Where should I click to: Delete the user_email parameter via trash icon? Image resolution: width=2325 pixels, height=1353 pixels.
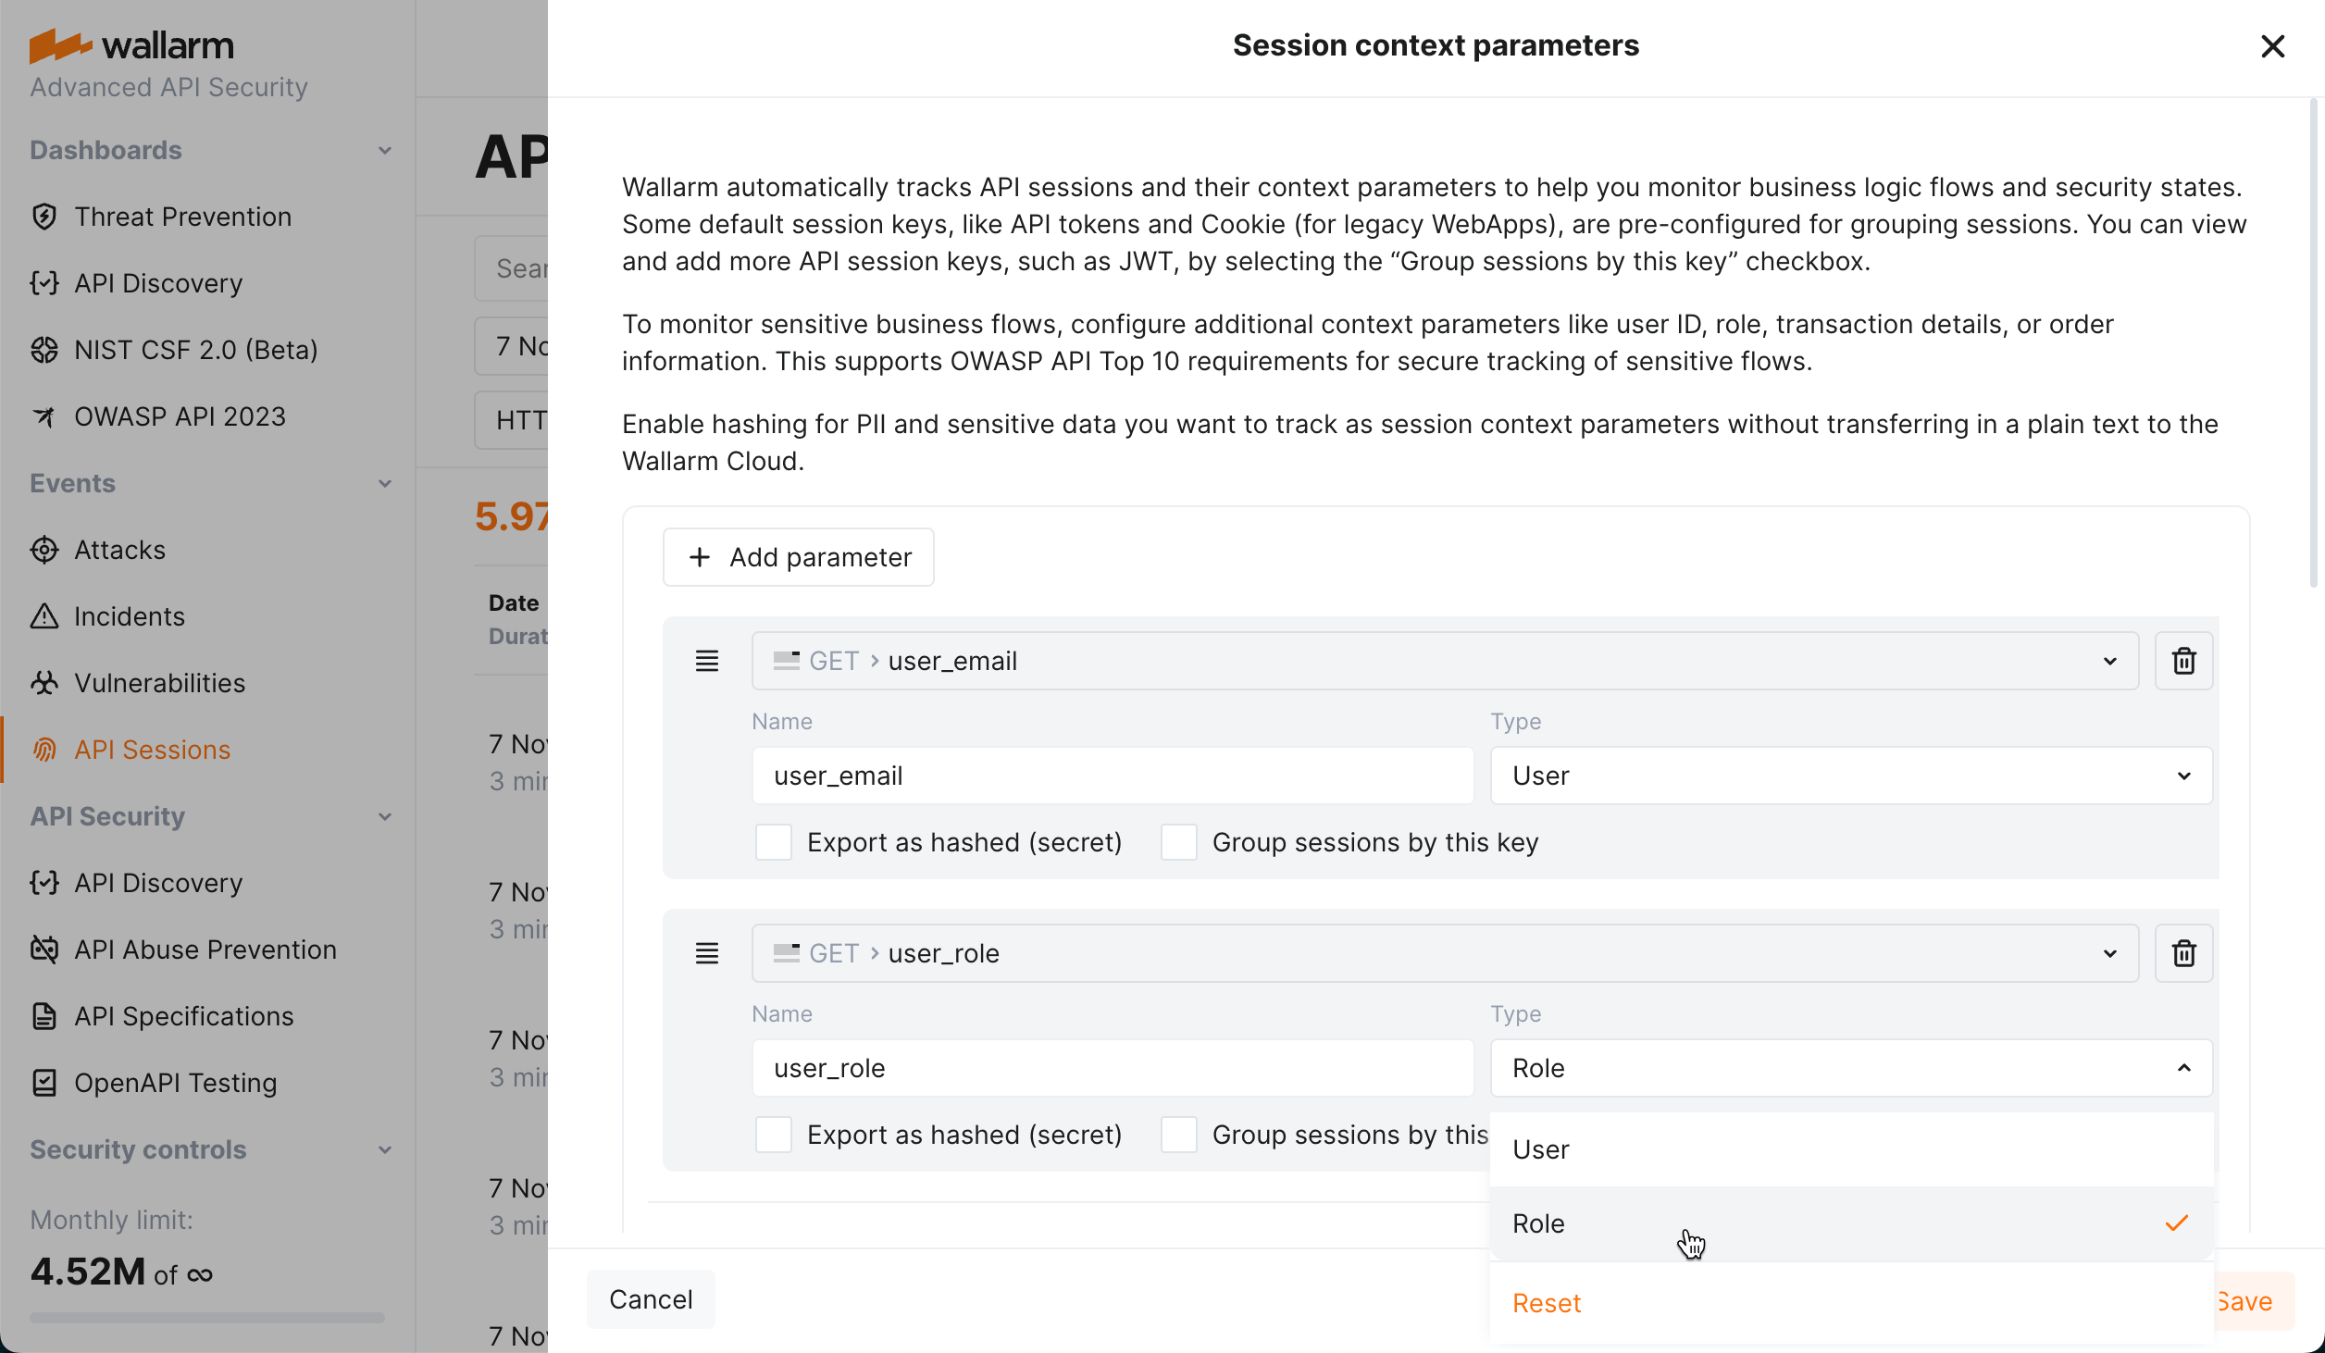click(x=2182, y=660)
